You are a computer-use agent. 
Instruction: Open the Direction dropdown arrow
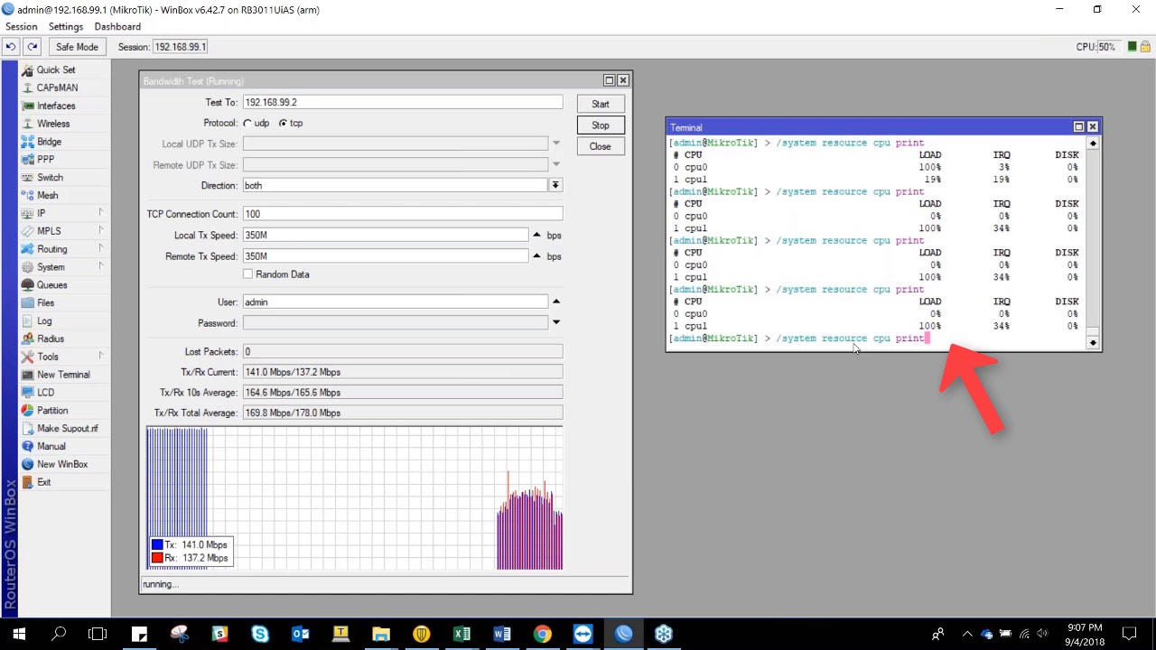(555, 185)
